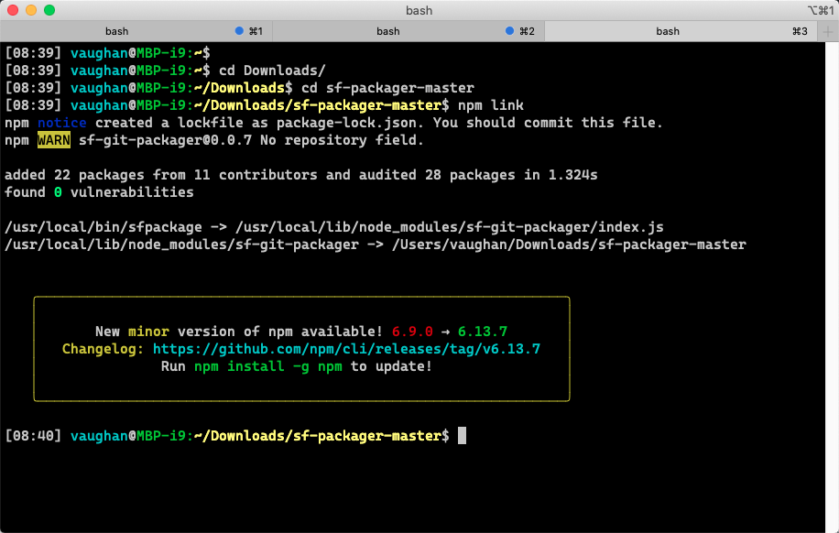839x533 pixels.
Task: Open the npm changelog GitHub URL
Action: (346, 349)
